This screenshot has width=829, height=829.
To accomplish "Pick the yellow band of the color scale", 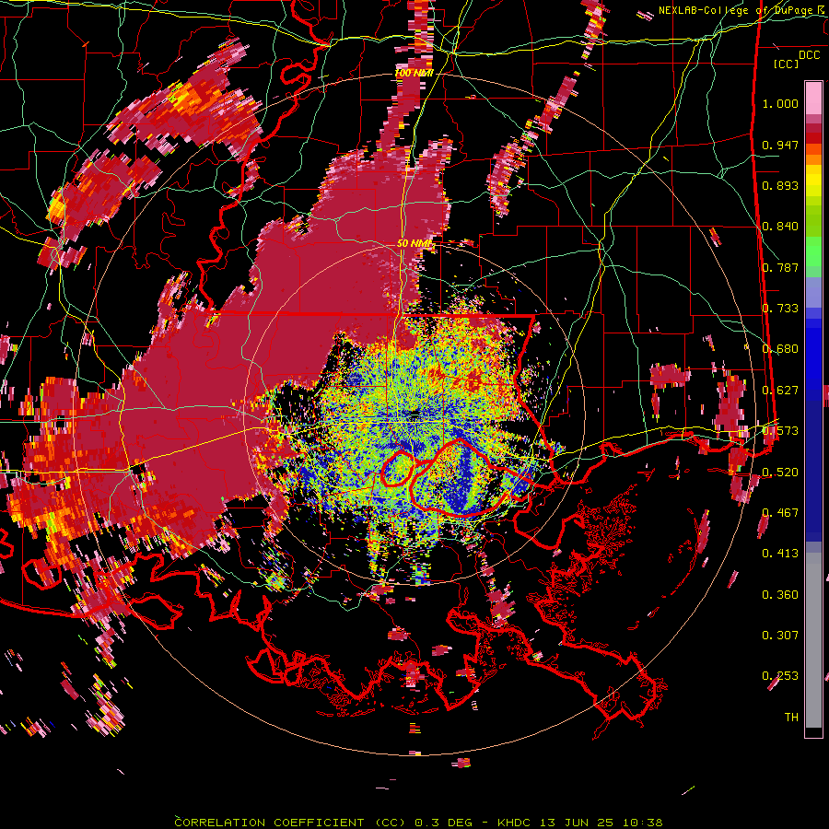I will 813,181.
